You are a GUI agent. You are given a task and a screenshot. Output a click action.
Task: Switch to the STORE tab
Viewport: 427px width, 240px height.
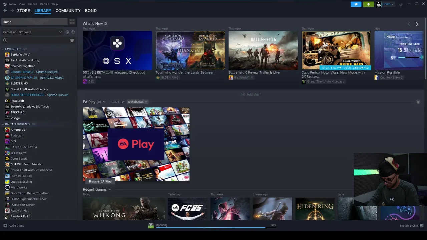[23, 11]
